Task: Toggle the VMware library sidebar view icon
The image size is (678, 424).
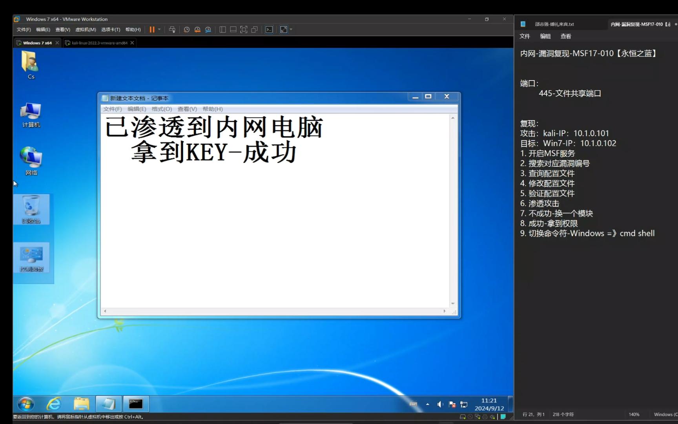Action: click(222, 29)
